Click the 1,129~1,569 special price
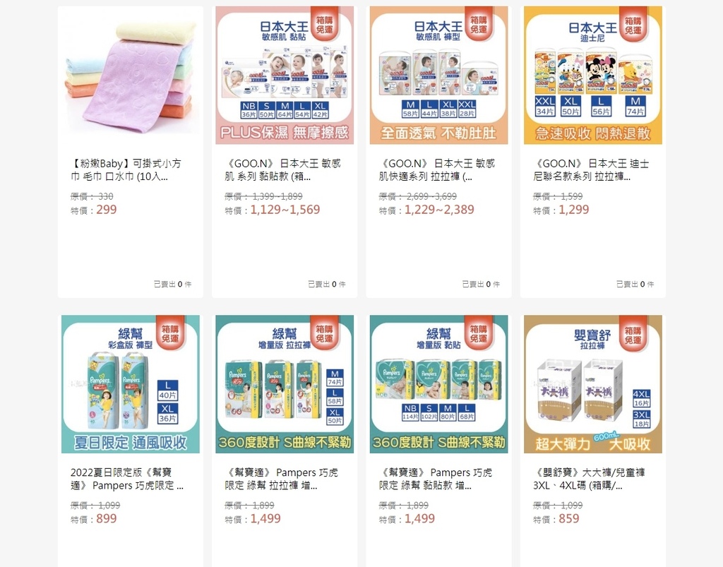The height and width of the screenshot is (567, 723). coord(285,210)
